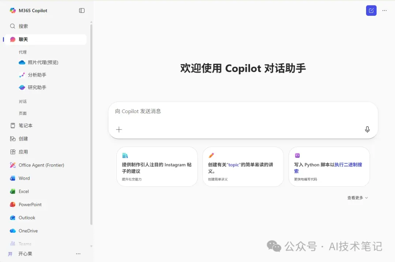Screen dimensions: 395x262
Task: Click the 开心果 account name
Action: tap(25, 254)
